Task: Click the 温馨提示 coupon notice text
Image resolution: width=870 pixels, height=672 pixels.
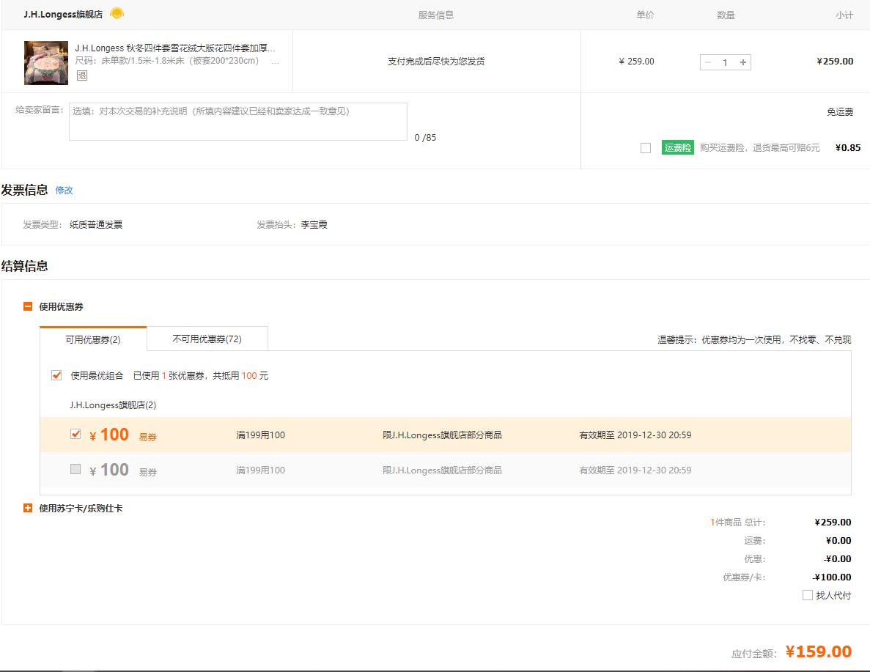Action: (754, 339)
